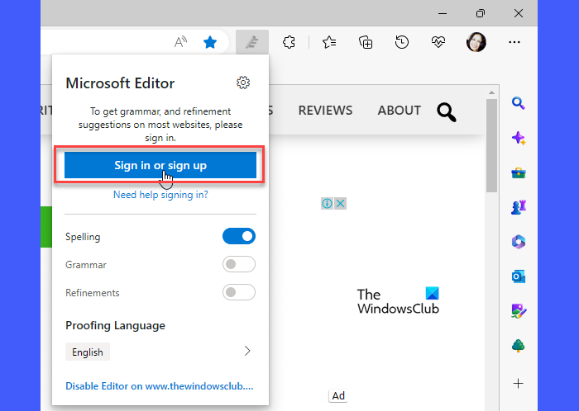The image size is (579, 411).
Task: Restore down the browser window
Action: coord(480,14)
